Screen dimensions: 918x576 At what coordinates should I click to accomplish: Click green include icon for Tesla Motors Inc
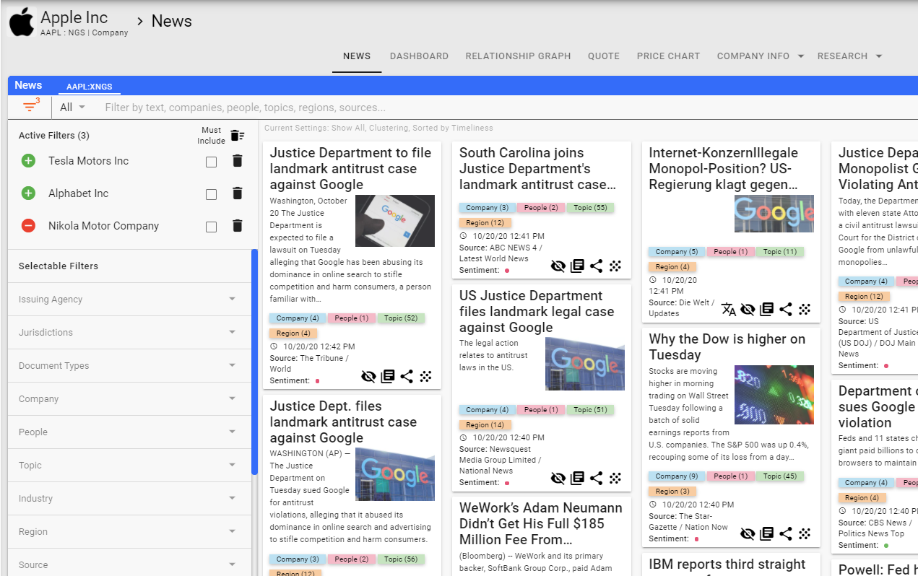[x=28, y=161]
